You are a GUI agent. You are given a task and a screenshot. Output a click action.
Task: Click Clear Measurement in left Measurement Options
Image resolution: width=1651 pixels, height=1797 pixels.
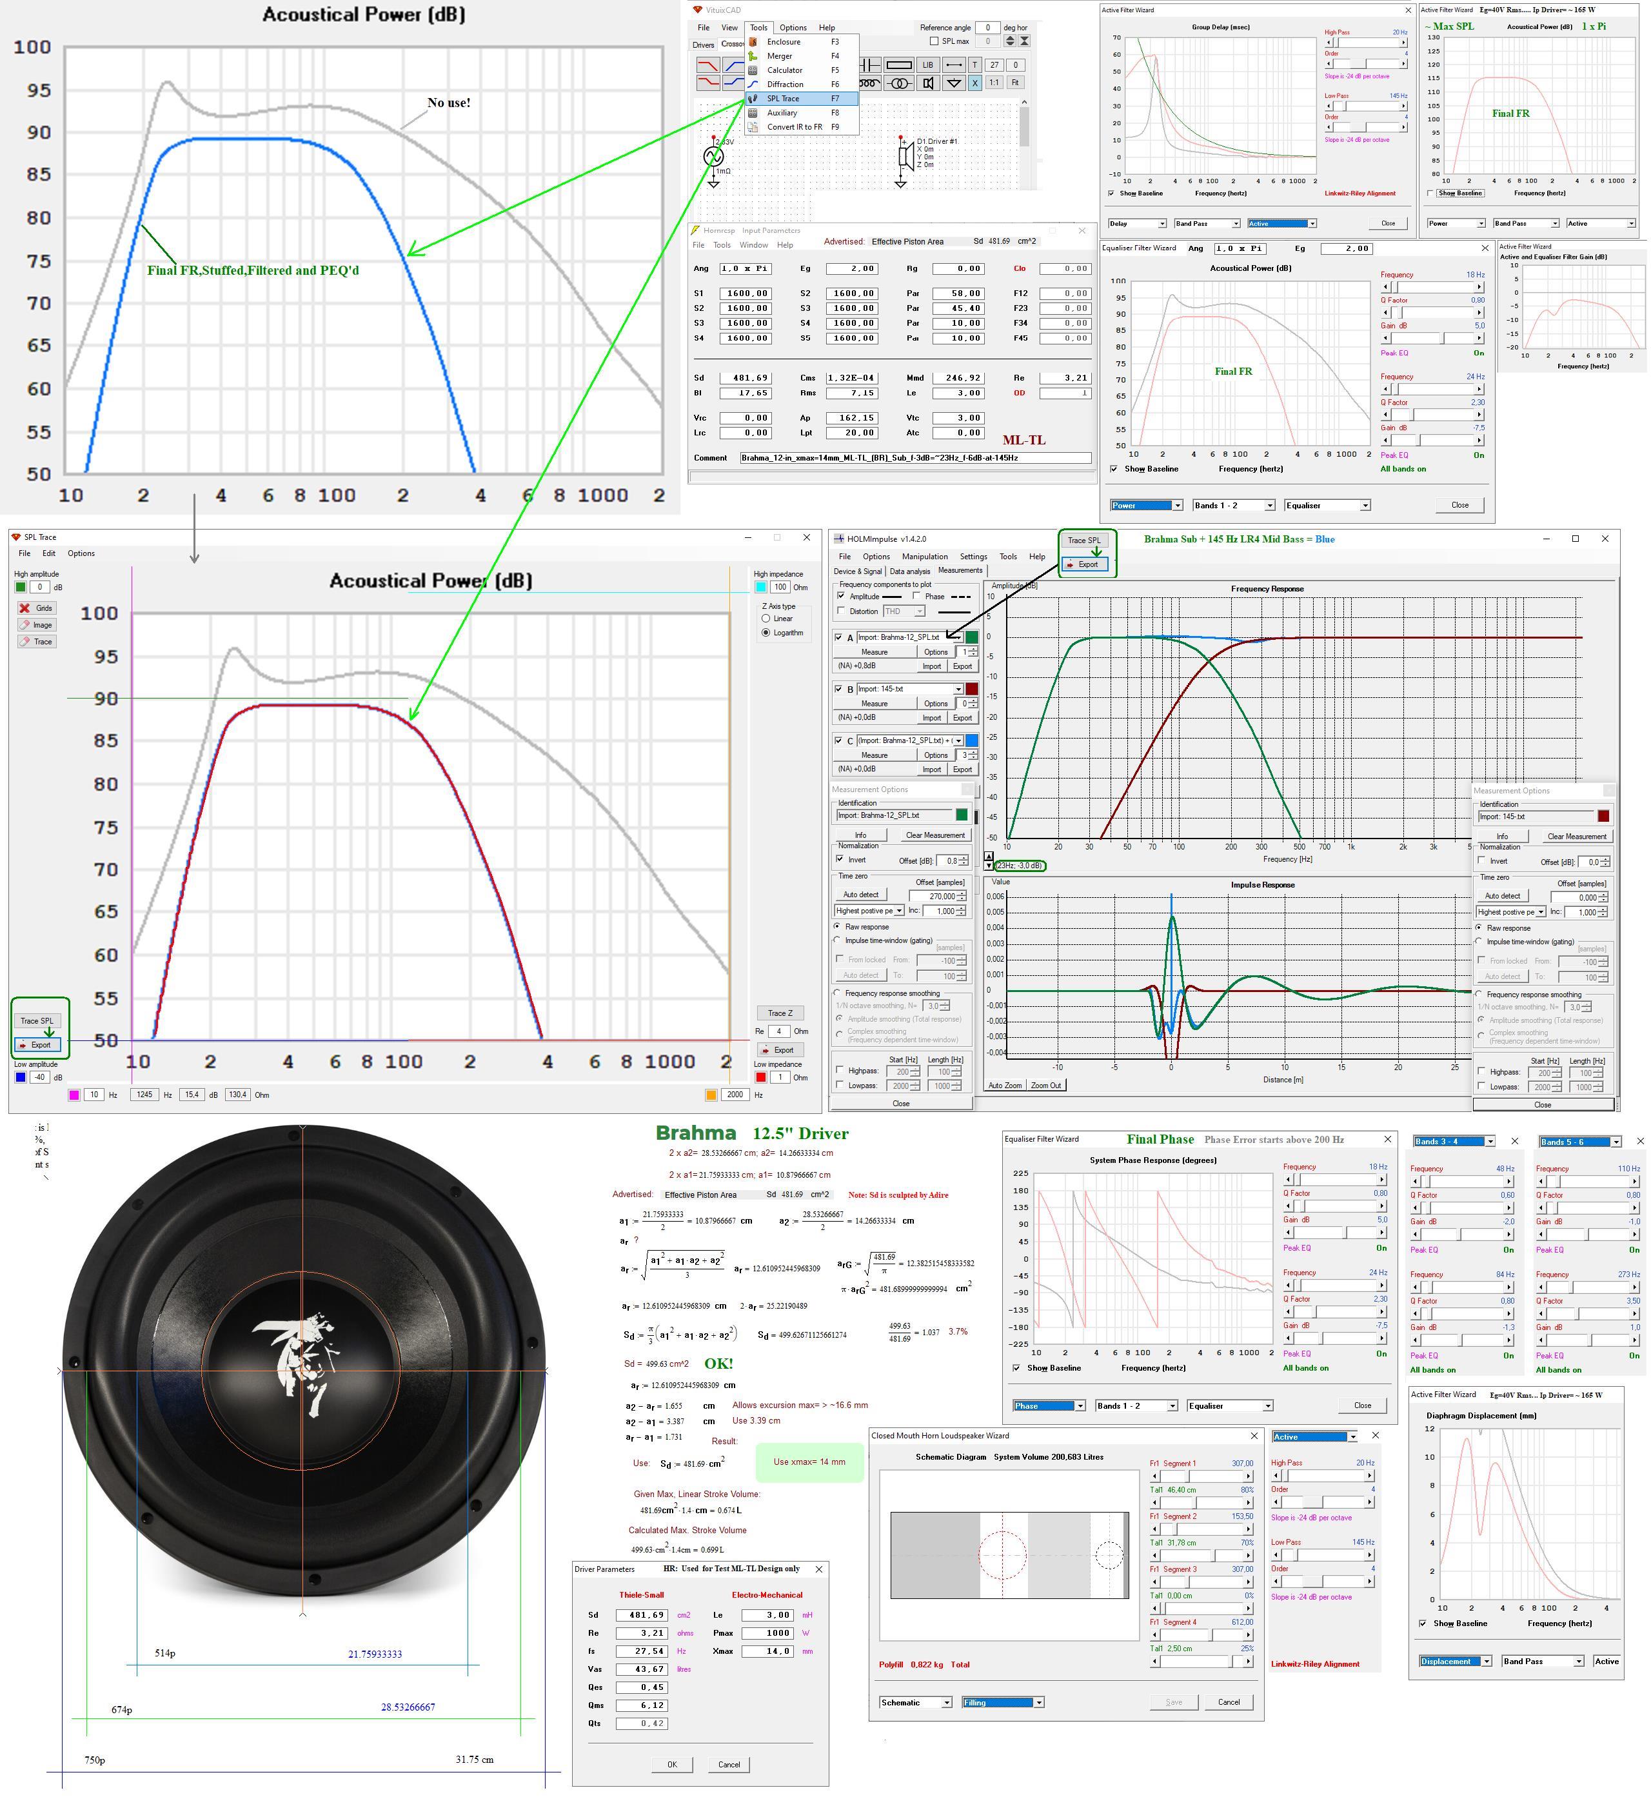936,835
